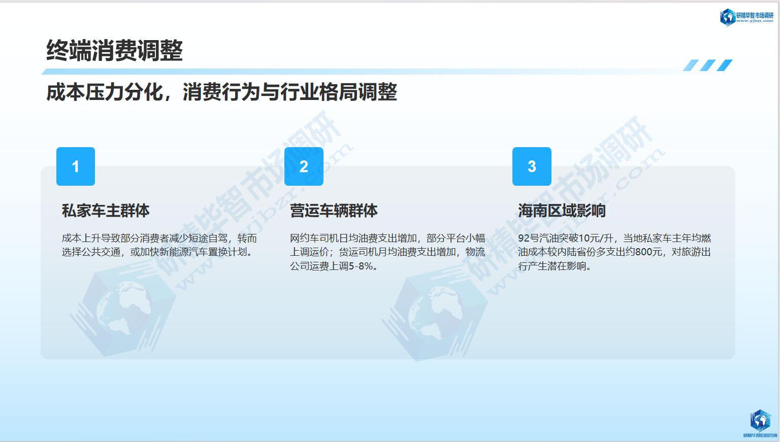Click the paragraph starting 网约车司机日均油费
This screenshot has width=780, height=442.
[x=387, y=252]
